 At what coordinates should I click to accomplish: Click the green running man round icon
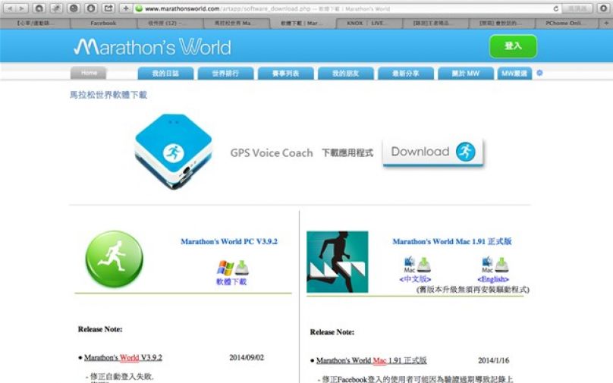tap(114, 259)
